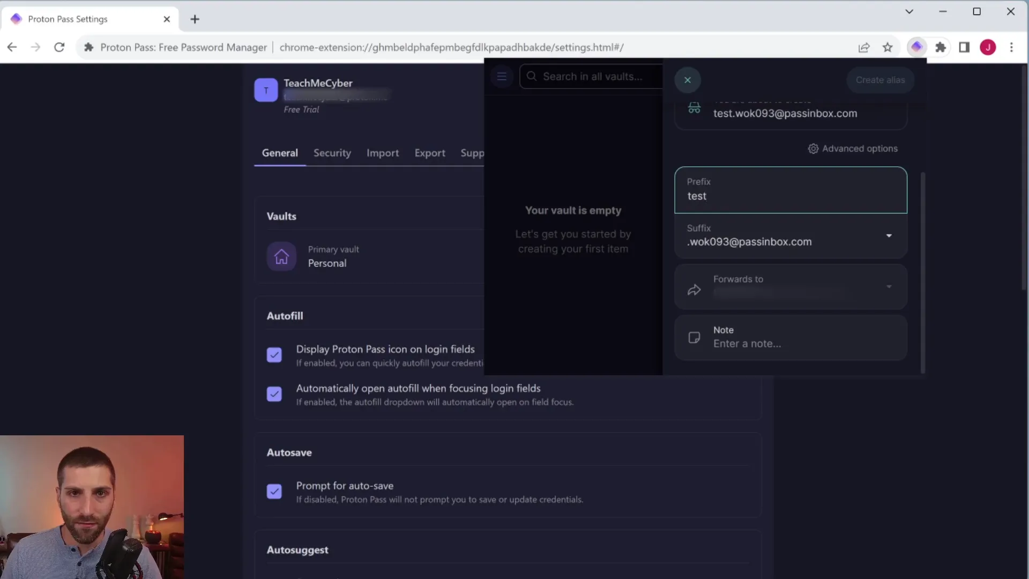Open the Chrome extensions puzzle icon
This screenshot has width=1029, height=579.
coord(941,47)
